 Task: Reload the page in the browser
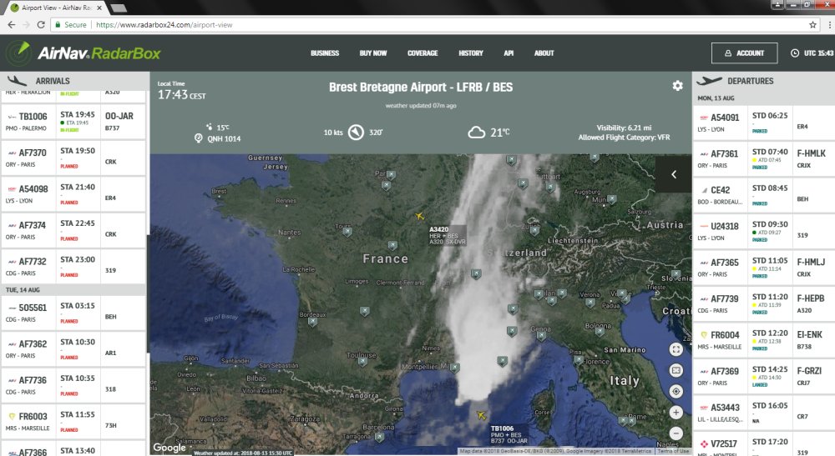40,24
